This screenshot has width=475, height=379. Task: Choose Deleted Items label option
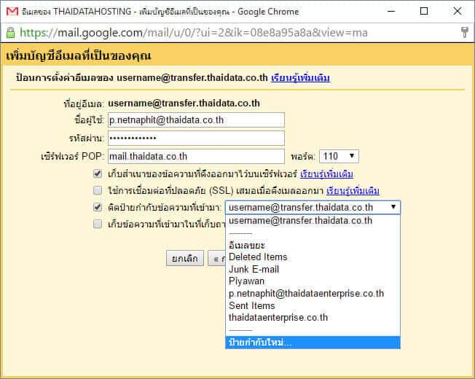pos(313,257)
